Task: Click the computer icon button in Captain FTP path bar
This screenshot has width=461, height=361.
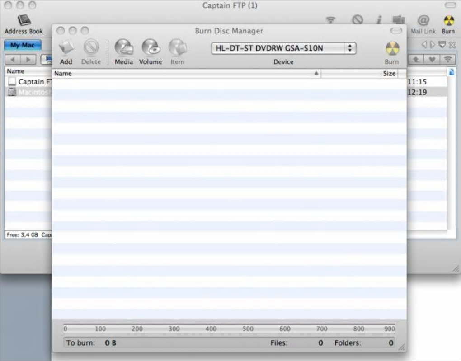Action: point(47,60)
